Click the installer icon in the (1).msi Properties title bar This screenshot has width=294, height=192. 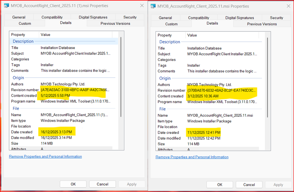(x=6, y=6)
